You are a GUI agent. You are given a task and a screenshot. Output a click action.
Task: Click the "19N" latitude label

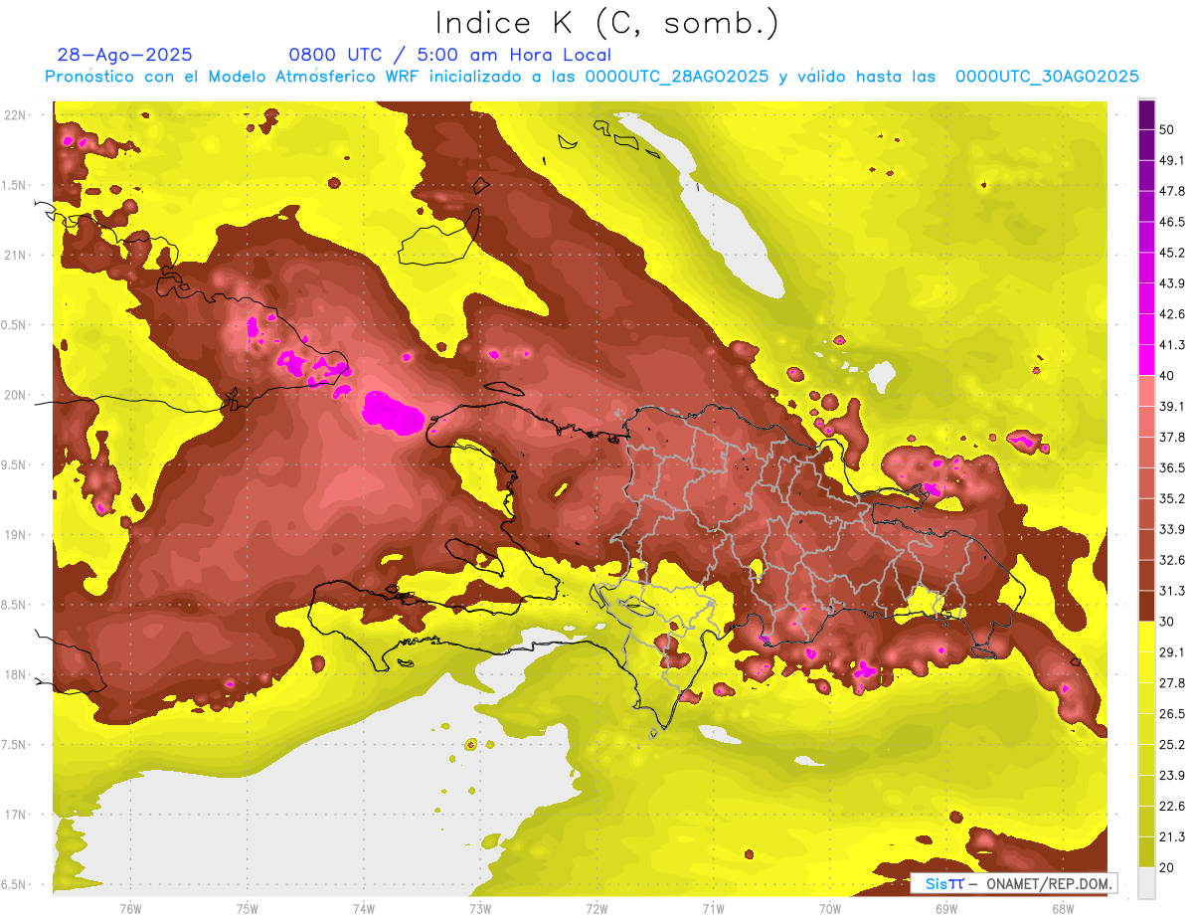(x=16, y=535)
